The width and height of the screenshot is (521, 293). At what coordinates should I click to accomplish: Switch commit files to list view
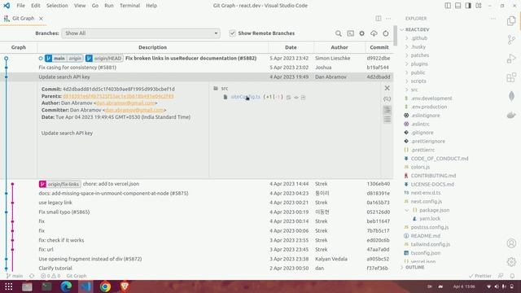tap(387, 120)
